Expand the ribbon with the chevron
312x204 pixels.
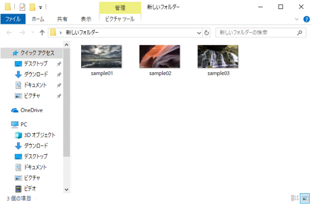(x=297, y=19)
